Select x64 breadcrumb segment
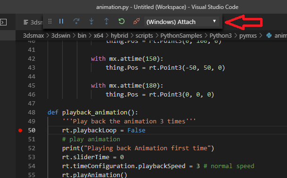 point(98,35)
